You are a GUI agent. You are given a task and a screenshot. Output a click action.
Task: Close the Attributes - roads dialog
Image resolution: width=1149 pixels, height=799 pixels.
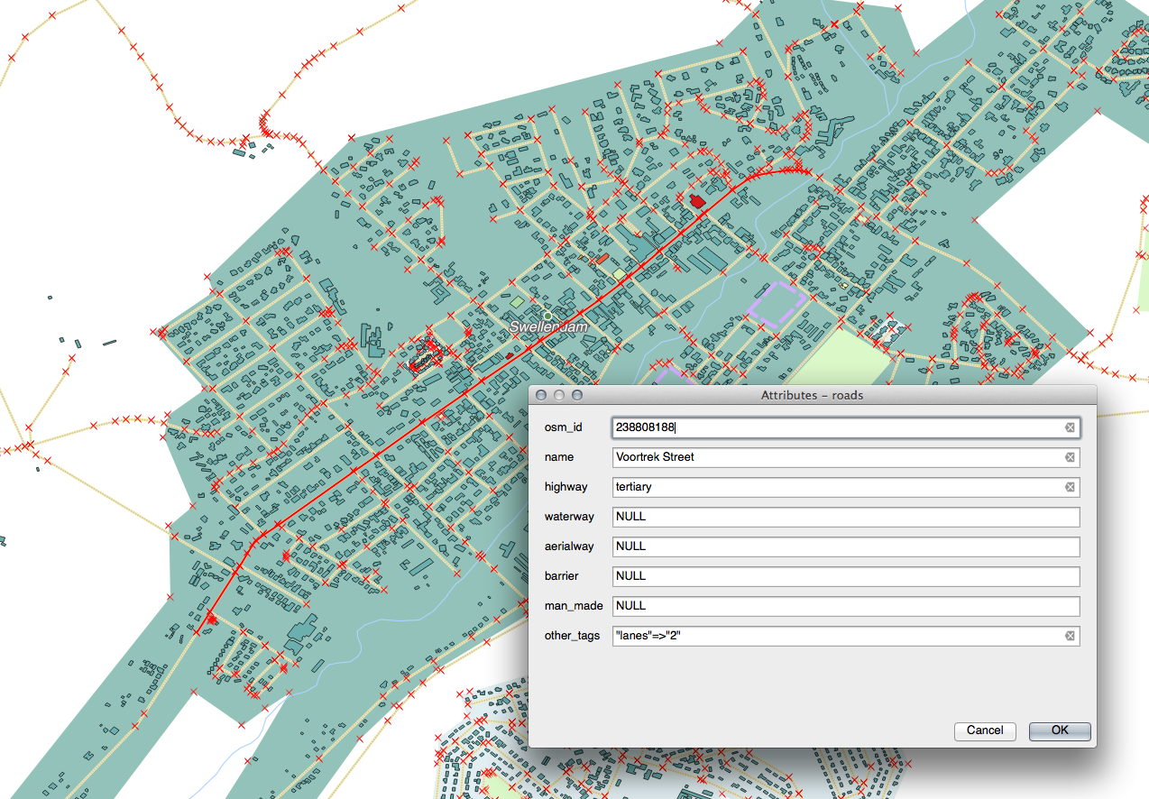tap(541, 396)
